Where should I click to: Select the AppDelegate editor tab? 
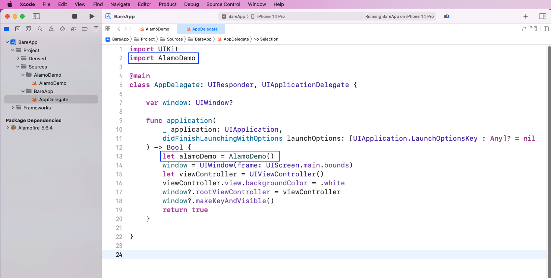point(201,29)
